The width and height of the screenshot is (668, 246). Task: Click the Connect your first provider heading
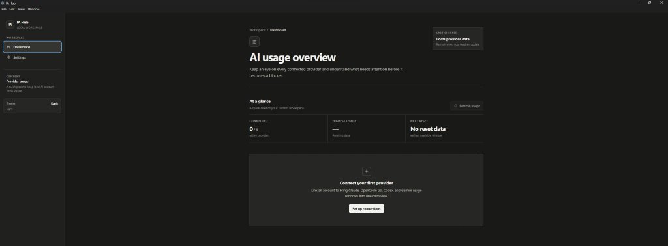pos(367,183)
